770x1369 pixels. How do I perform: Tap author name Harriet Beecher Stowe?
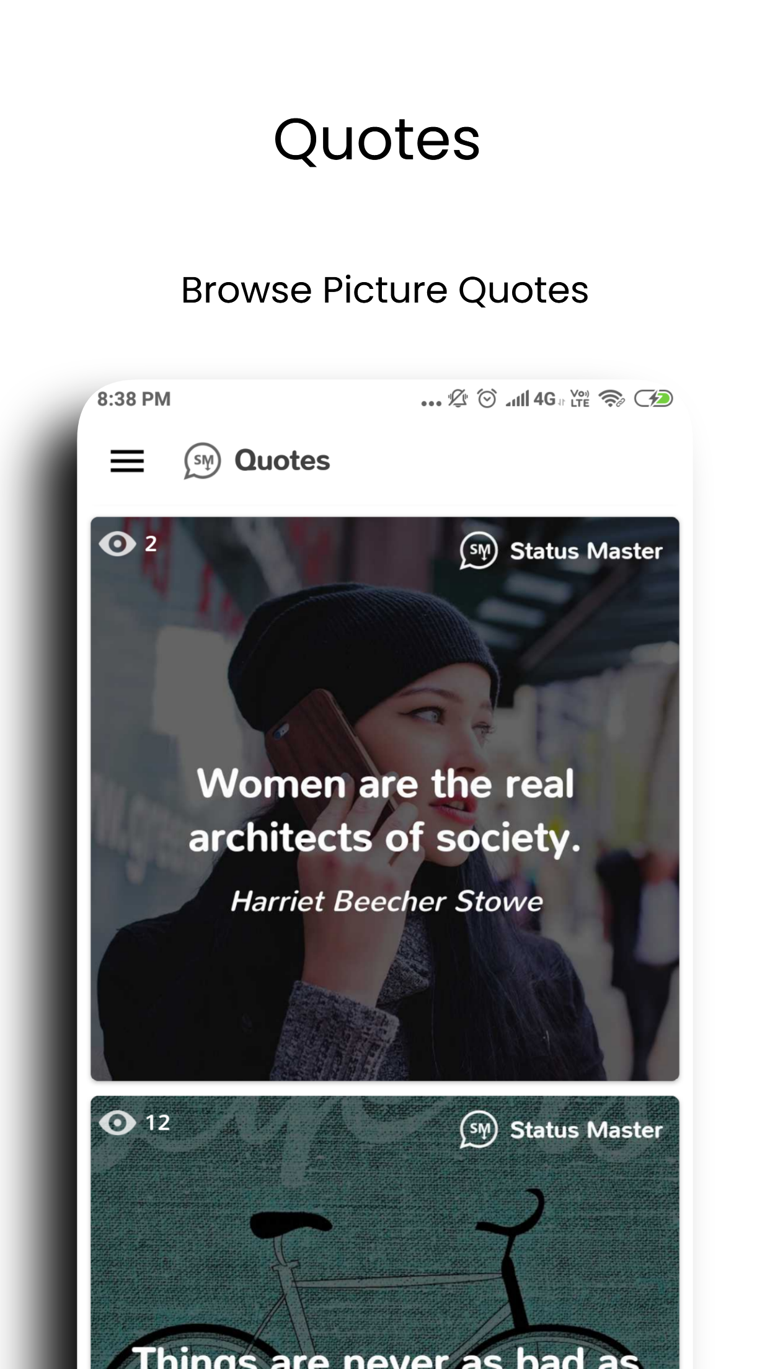pos(387,901)
